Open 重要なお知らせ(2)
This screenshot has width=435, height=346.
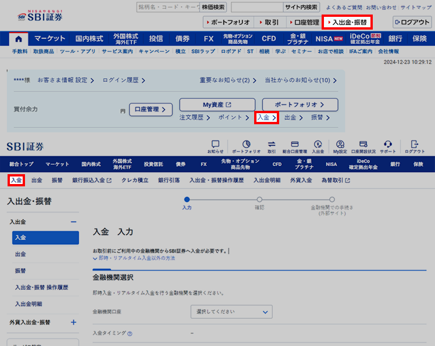[x=228, y=80]
